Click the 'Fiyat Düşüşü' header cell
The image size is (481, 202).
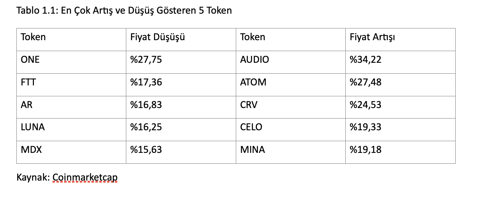click(181, 39)
